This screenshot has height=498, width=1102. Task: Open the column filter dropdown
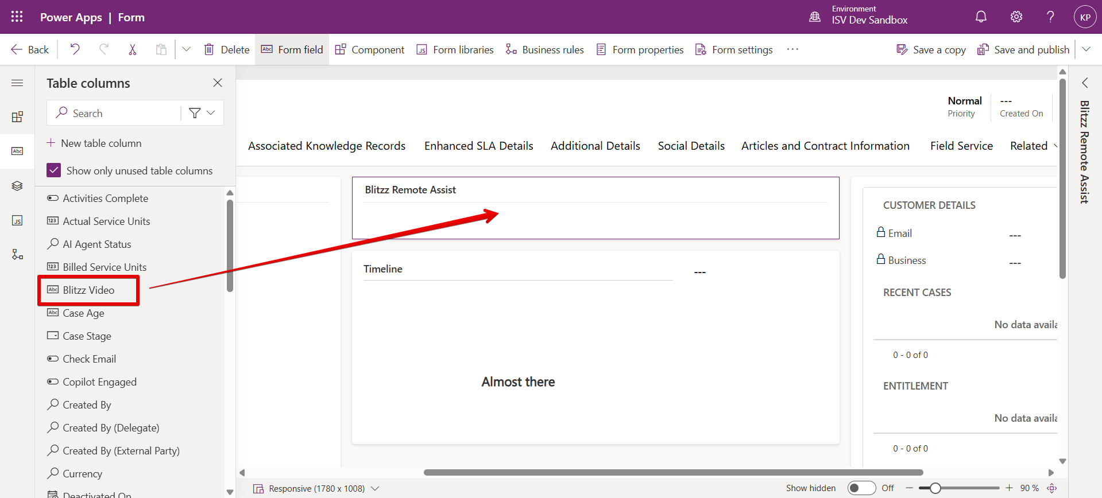point(202,113)
